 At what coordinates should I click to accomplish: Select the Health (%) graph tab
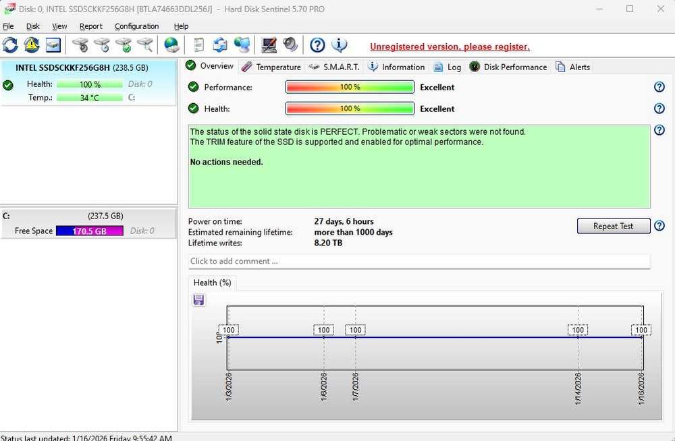(x=212, y=283)
